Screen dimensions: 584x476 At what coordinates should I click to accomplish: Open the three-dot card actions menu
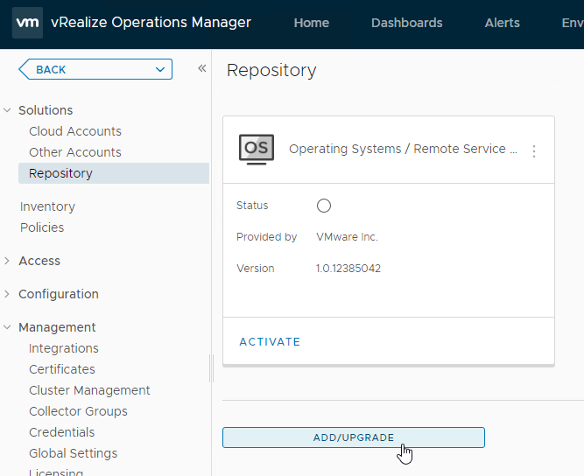534,151
